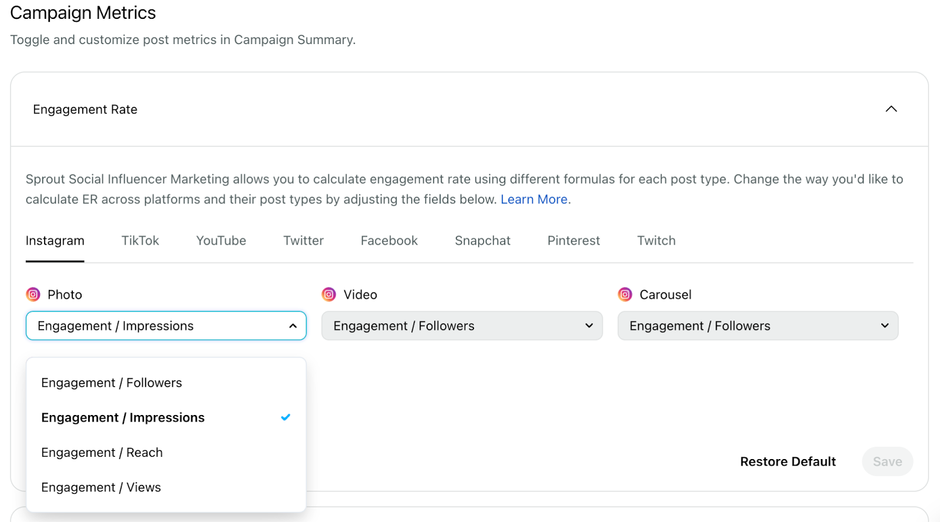Click the Instagram icon beside Carousel
Image resolution: width=940 pixels, height=522 pixels.
[x=625, y=294]
